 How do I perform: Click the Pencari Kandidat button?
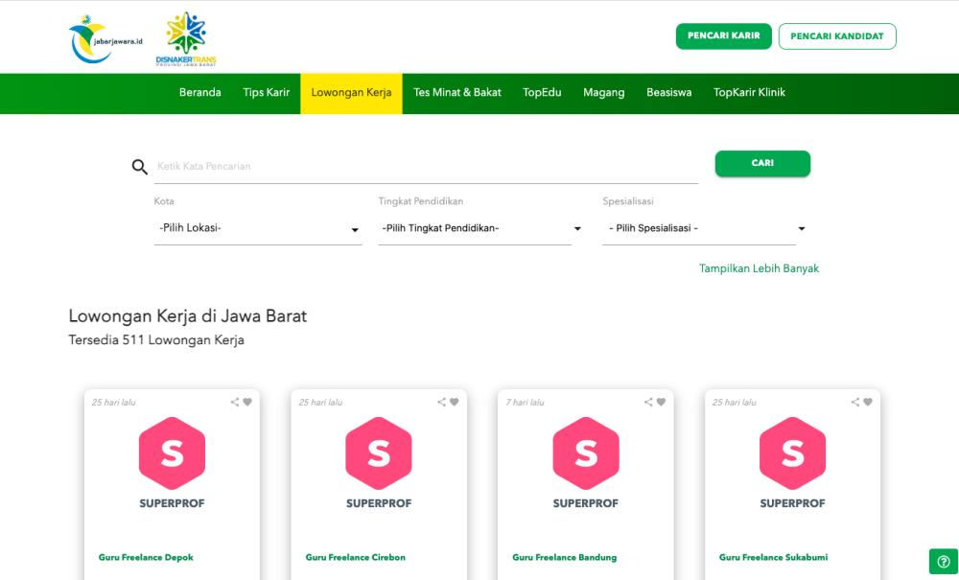[837, 36]
